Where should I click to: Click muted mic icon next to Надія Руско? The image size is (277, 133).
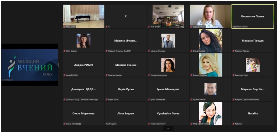point(107,100)
